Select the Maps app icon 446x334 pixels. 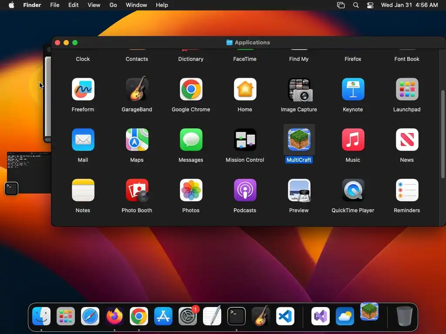pyautogui.click(x=137, y=140)
